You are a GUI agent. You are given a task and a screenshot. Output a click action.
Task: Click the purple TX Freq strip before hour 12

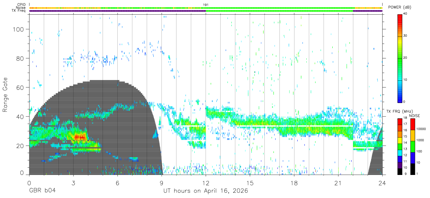(x=117, y=11)
